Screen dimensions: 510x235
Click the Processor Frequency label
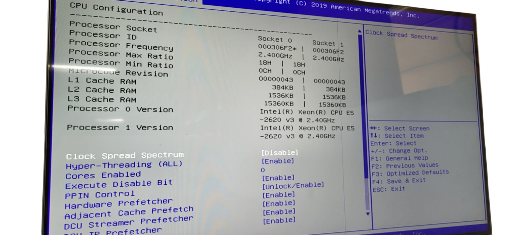click(121, 45)
